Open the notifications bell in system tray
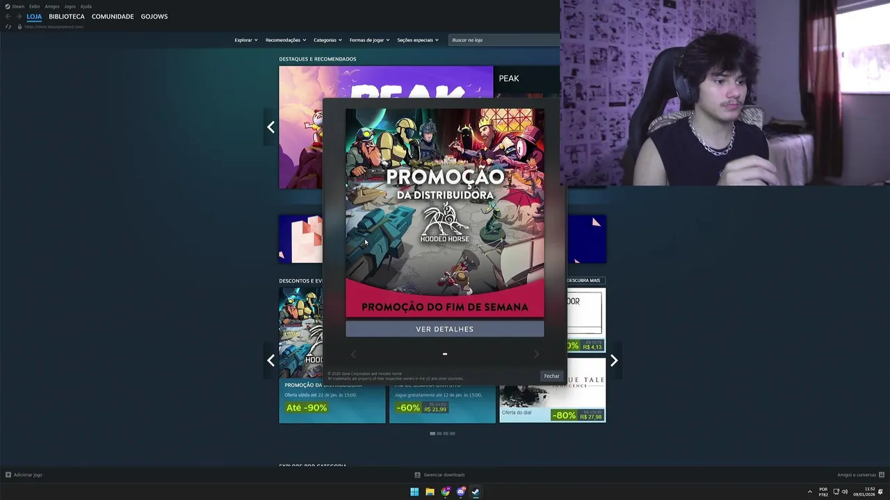 [x=880, y=492]
